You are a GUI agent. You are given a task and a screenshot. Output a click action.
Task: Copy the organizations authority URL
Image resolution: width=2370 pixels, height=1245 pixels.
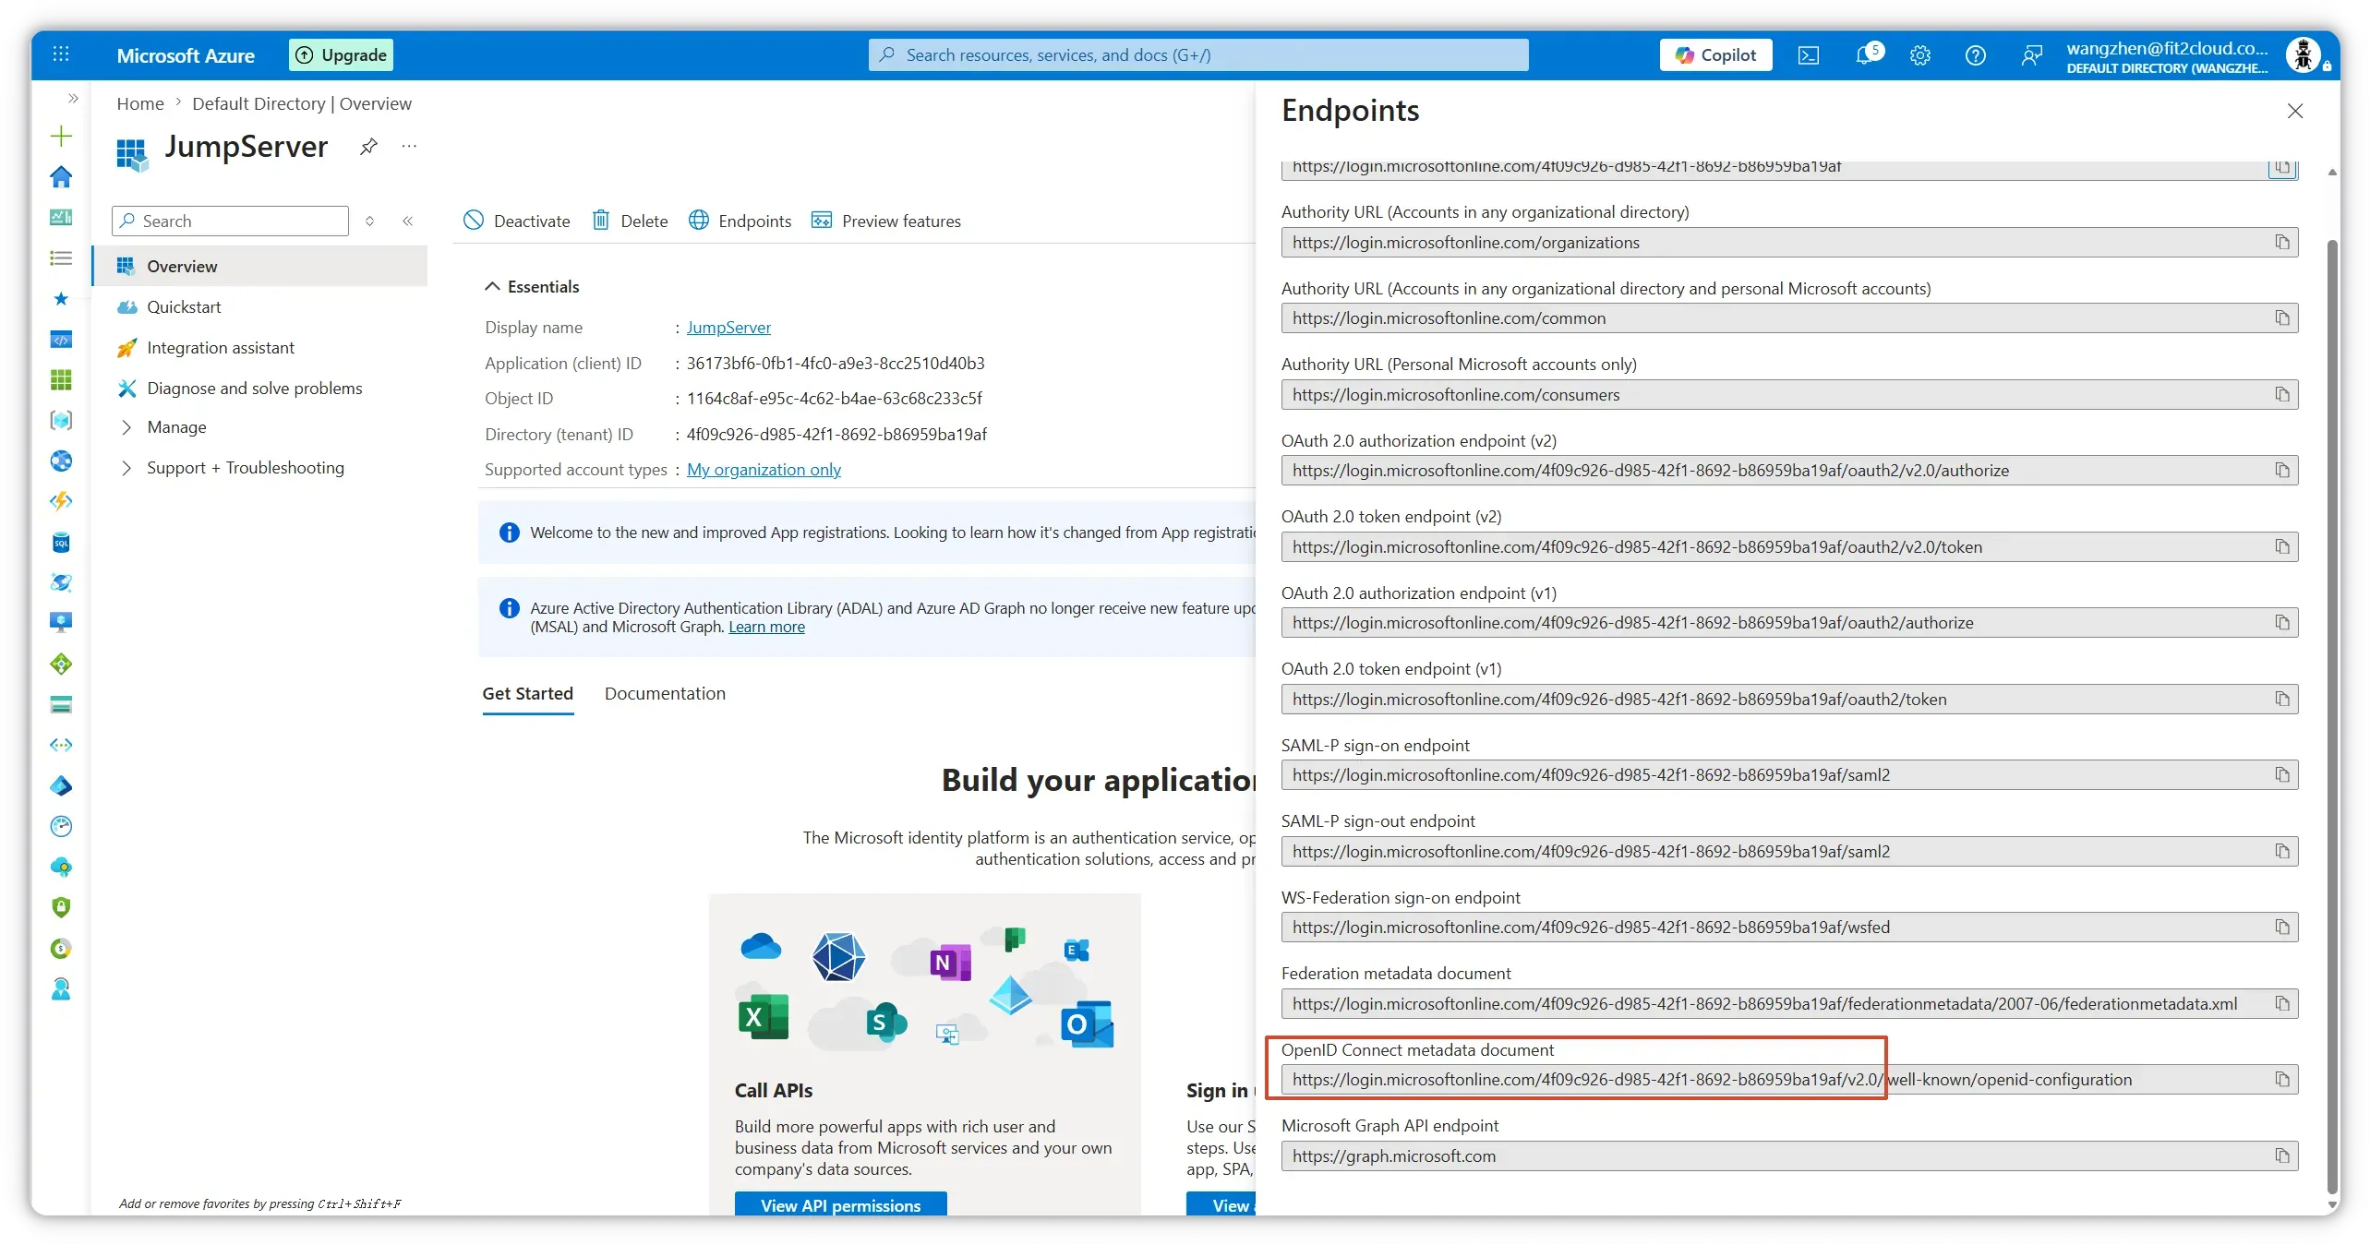tap(2281, 242)
